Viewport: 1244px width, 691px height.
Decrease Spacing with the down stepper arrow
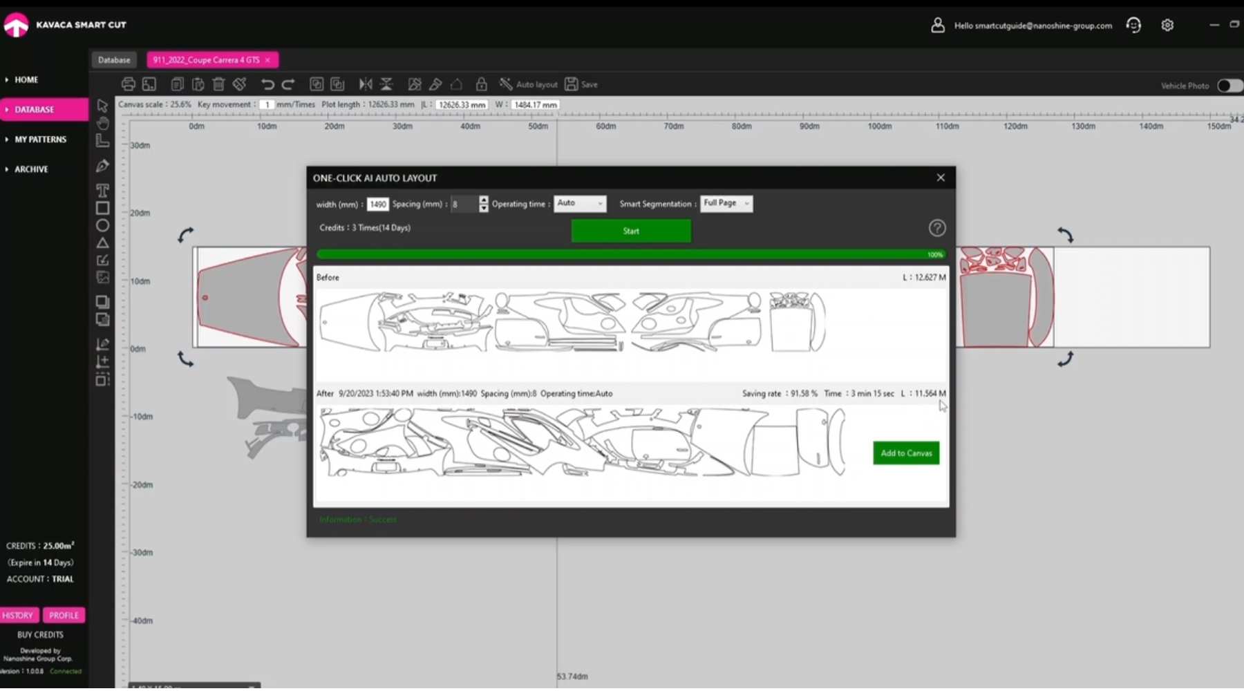click(483, 208)
